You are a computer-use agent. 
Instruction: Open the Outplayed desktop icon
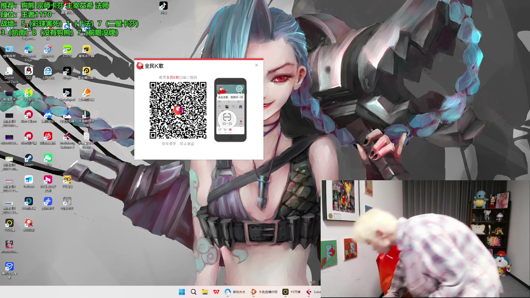pyautogui.click(x=67, y=95)
